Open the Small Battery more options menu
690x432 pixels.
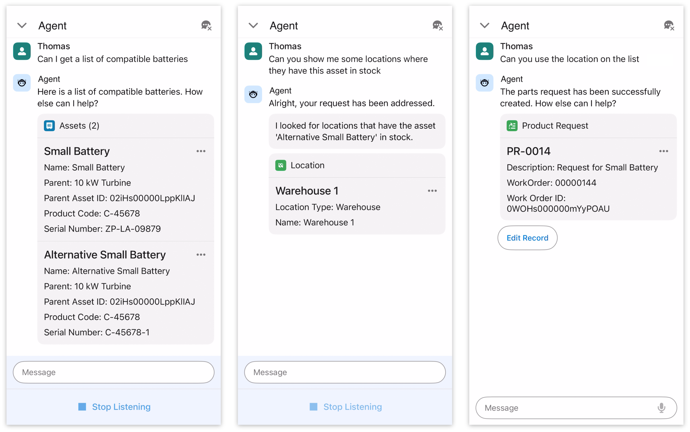201,151
